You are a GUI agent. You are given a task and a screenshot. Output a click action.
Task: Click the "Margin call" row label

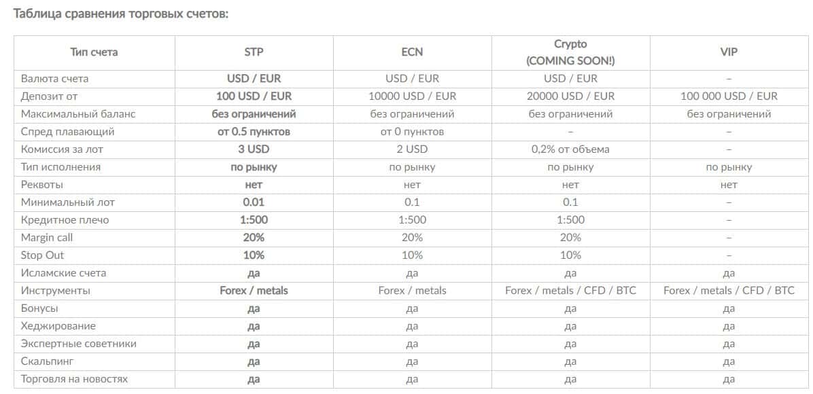47,238
